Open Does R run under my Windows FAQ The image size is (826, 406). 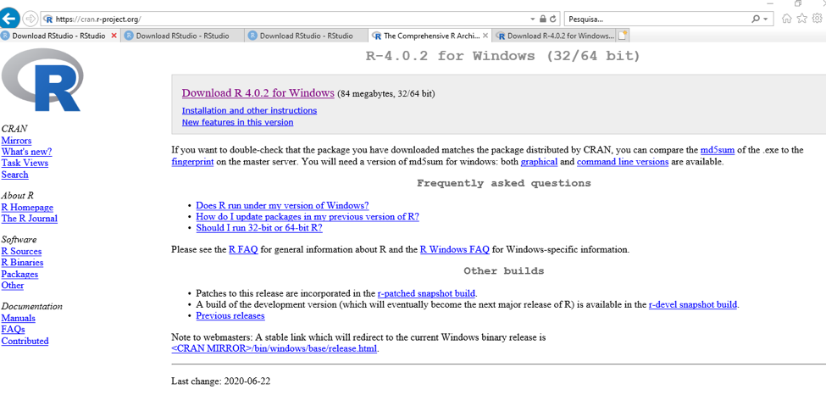[x=282, y=205]
